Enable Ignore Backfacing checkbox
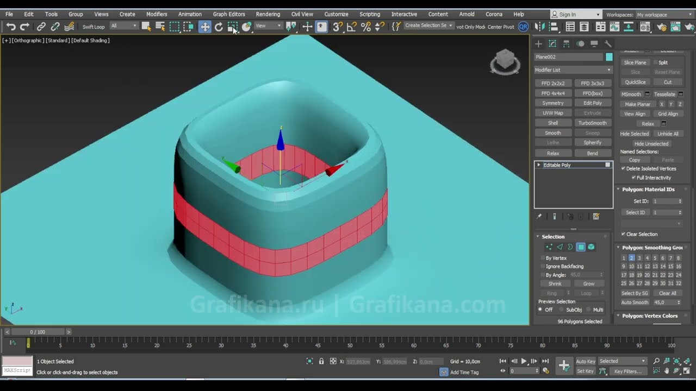Viewport: 696px width, 391px height. click(x=543, y=266)
